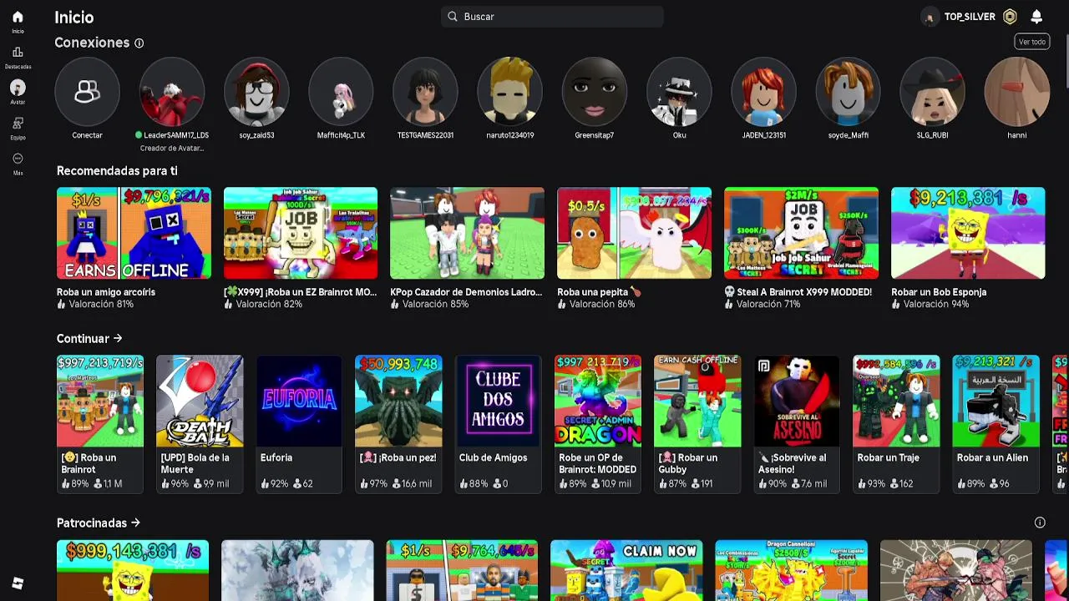This screenshot has height=601, width=1069.
Task: Open the Destacadas charts sidebar icon
Action: tap(18, 52)
